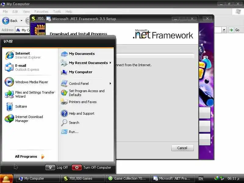Click red Turn Off Computer power icon

pyautogui.click(x=77, y=167)
